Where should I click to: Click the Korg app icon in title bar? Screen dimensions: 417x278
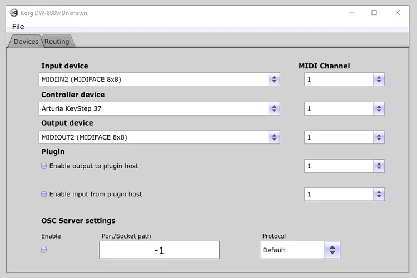coord(14,13)
